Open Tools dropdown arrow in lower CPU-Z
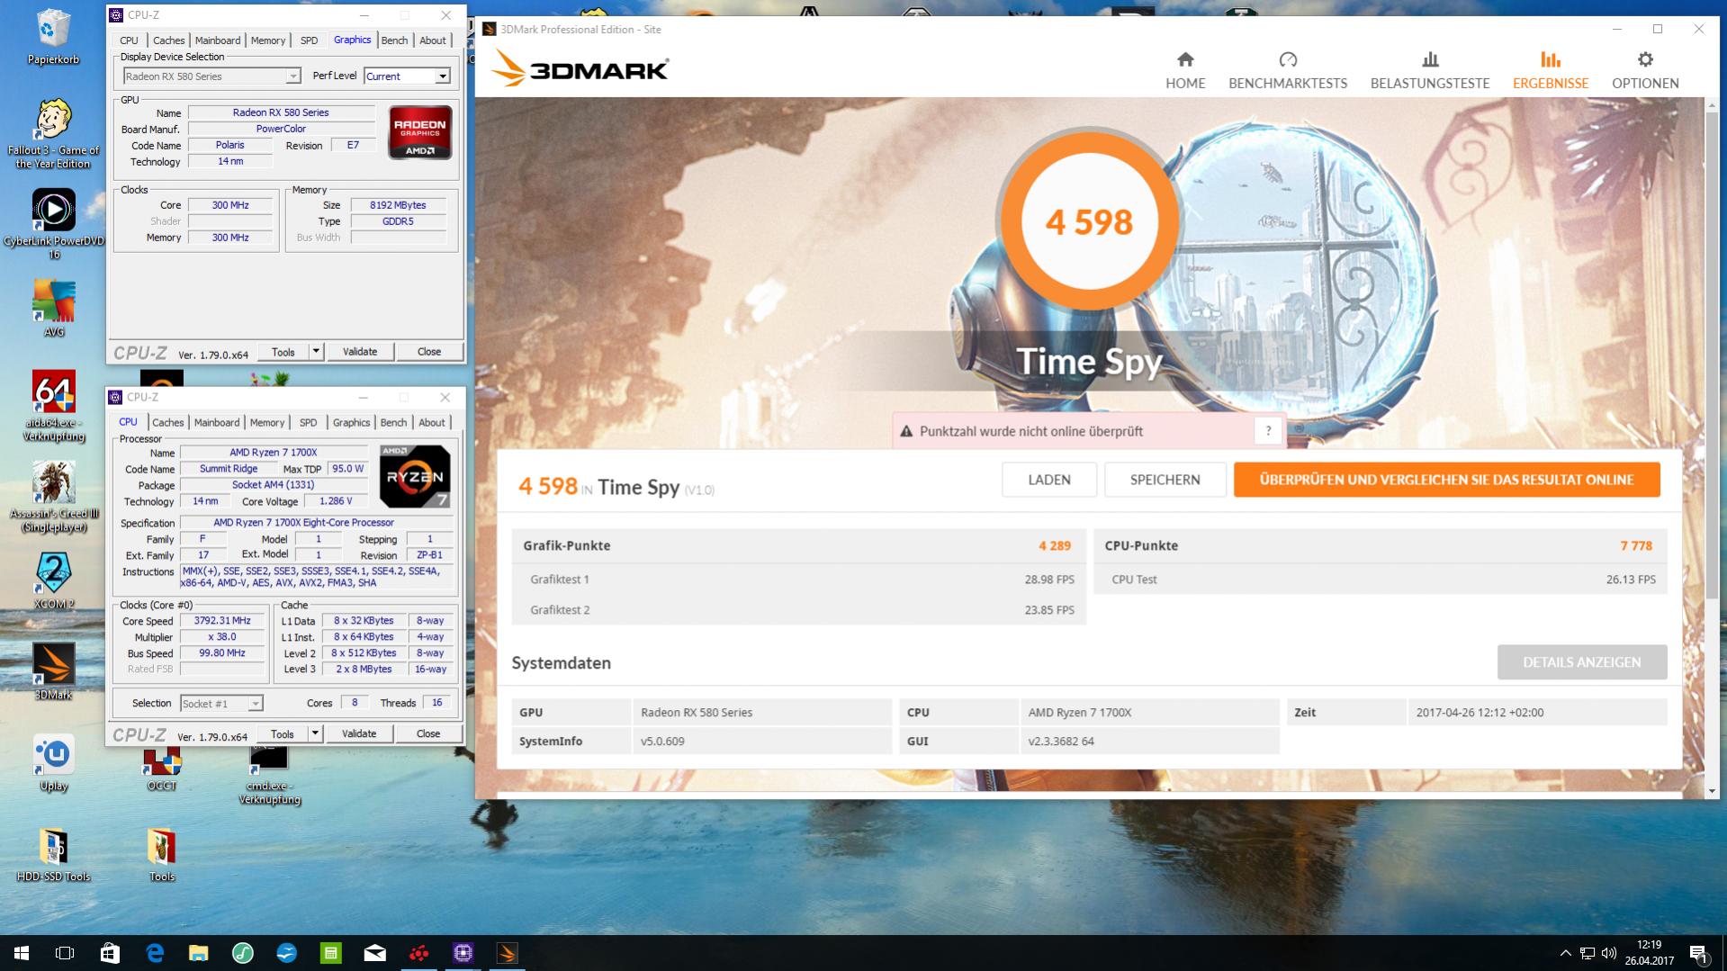 point(315,734)
